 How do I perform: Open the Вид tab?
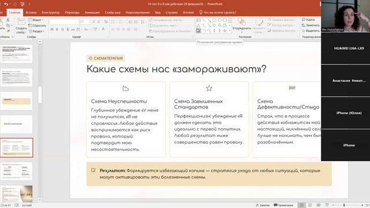(x=158, y=13)
